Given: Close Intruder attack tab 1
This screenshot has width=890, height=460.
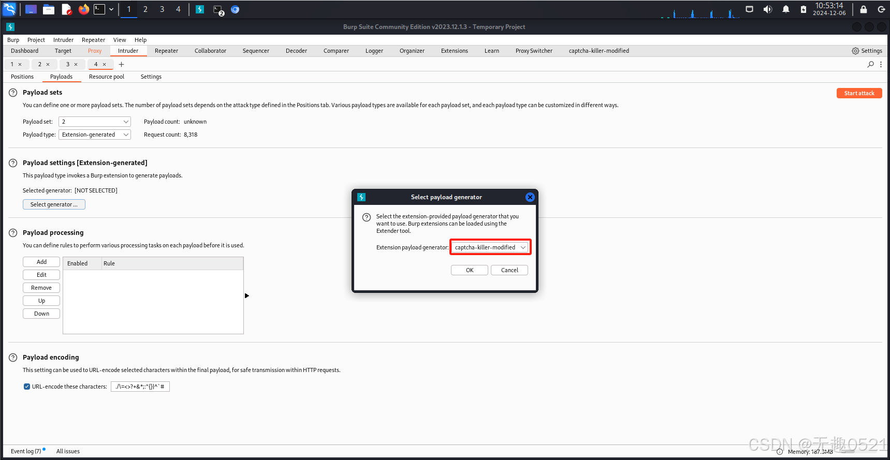Looking at the screenshot, I should (20, 65).
